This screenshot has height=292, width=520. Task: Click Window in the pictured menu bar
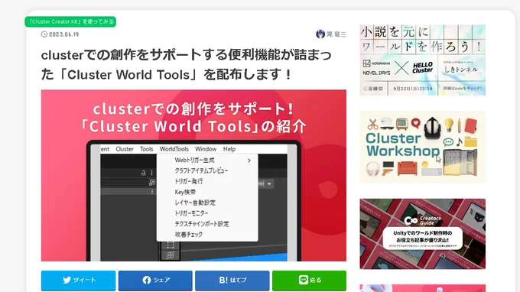coord(206,149)
